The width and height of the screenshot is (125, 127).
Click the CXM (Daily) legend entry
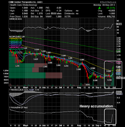tap(17, 37)
